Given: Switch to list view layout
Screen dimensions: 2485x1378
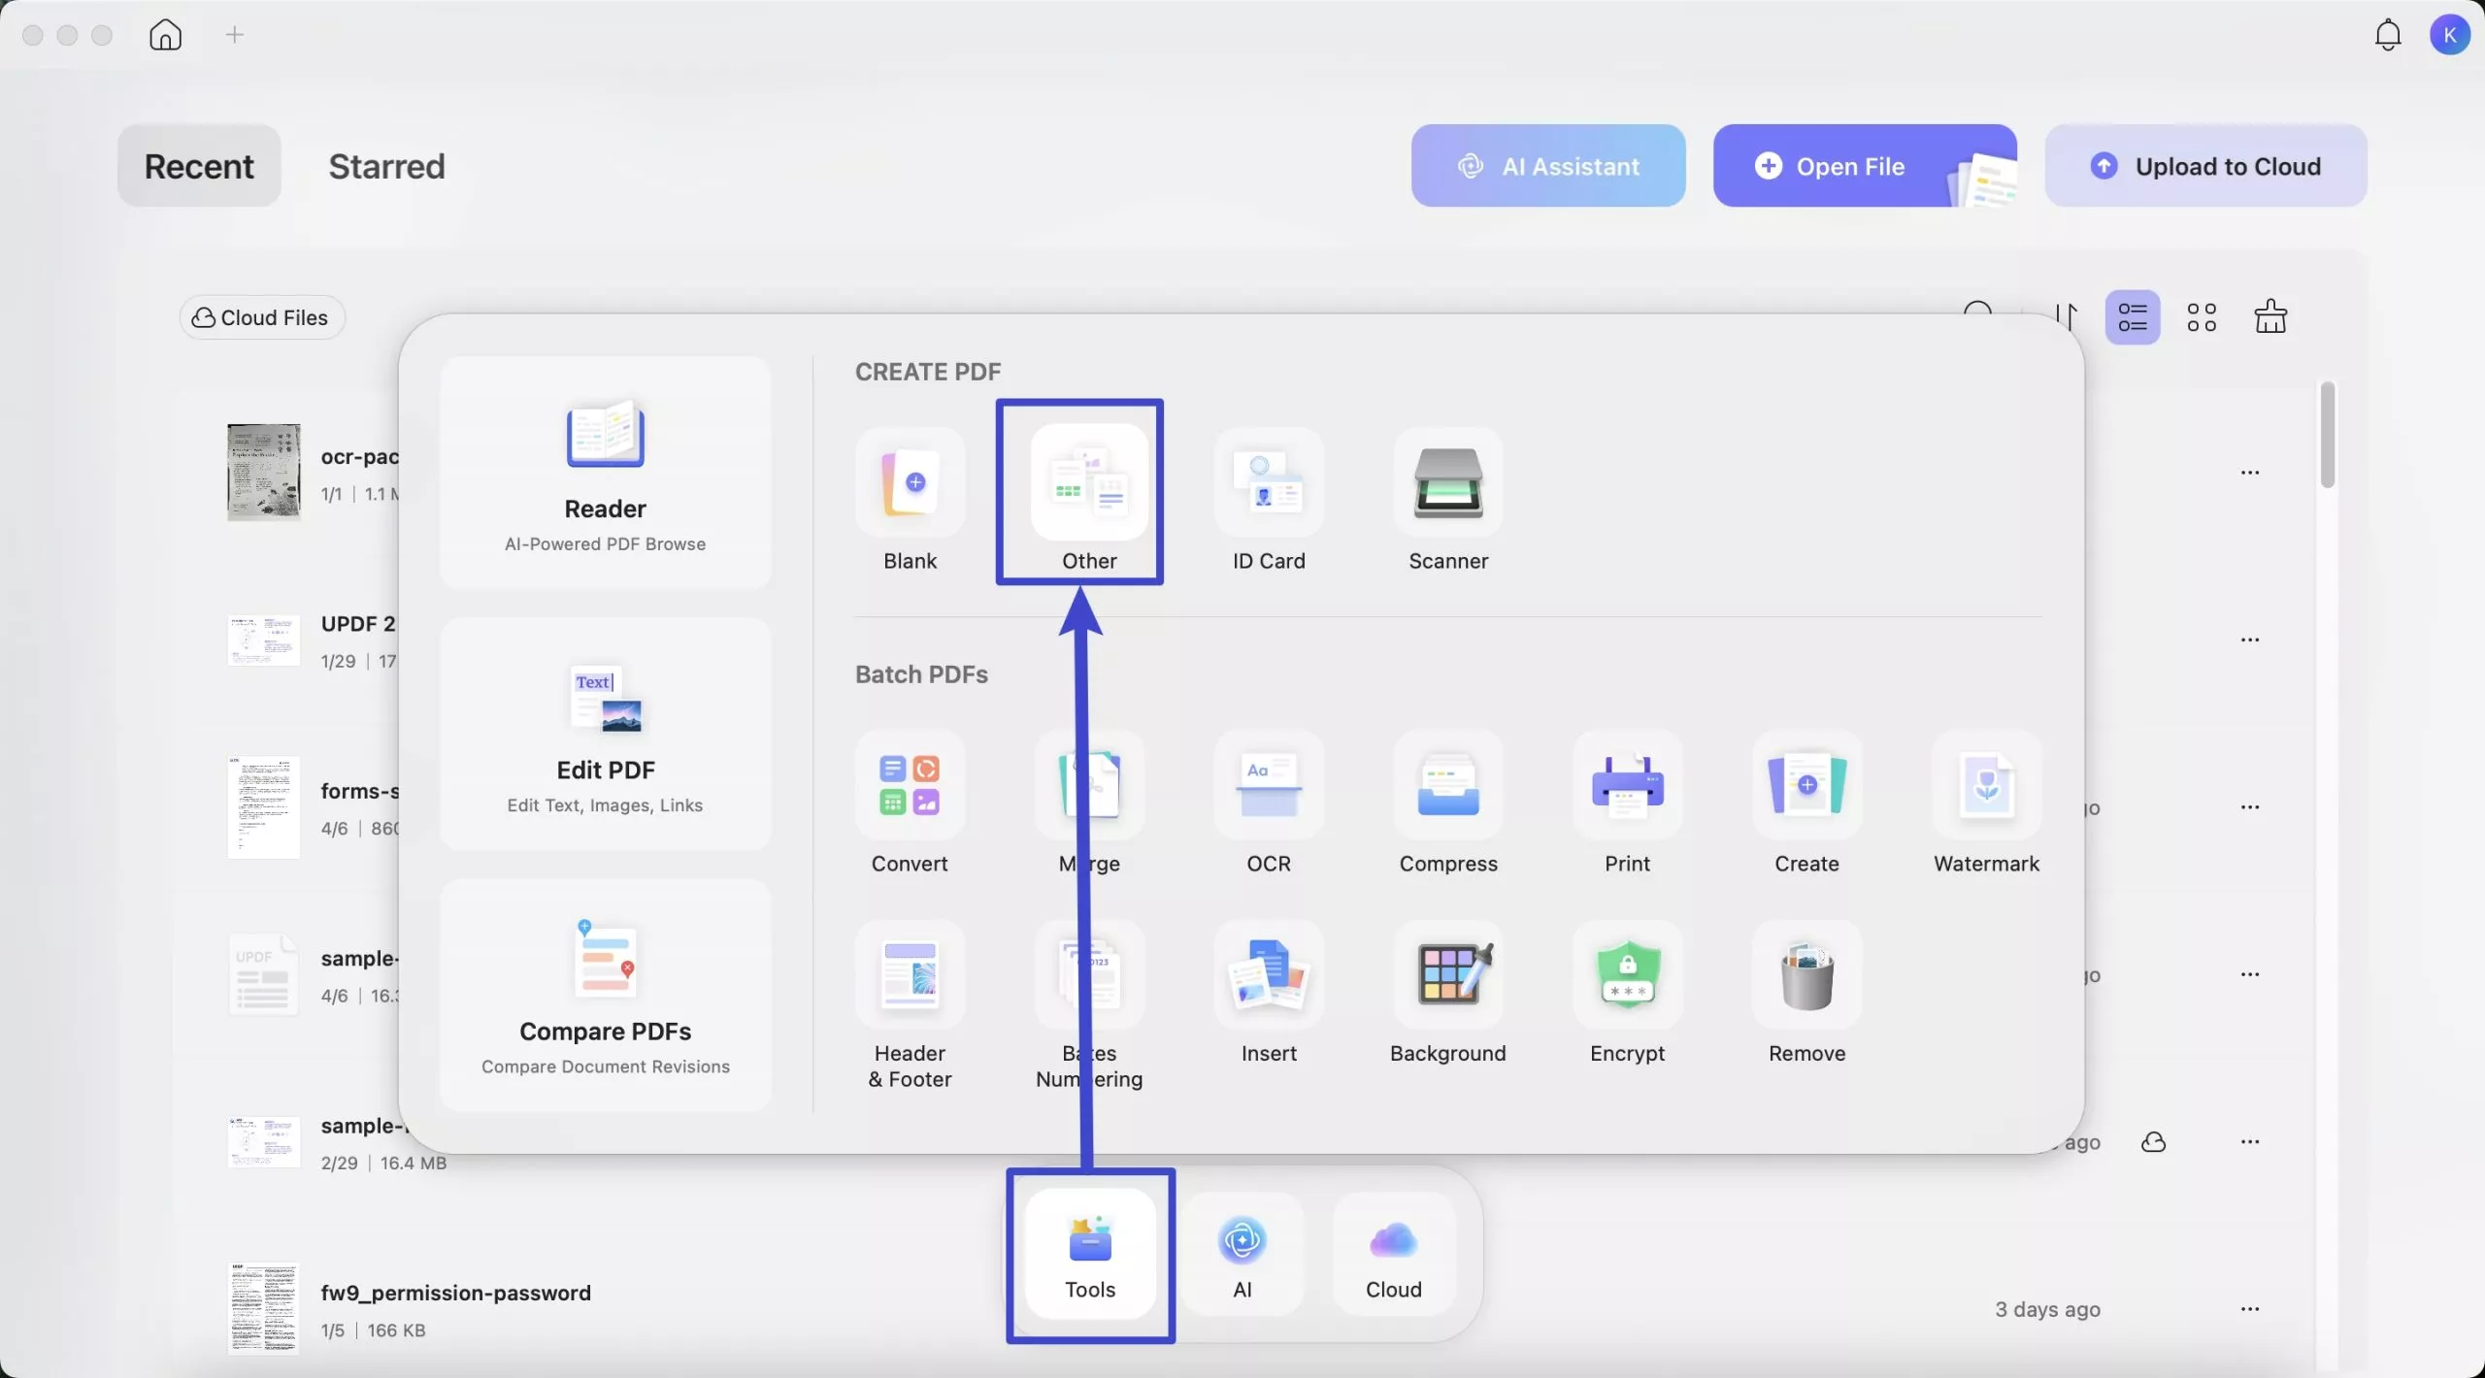Looking at the screenshot, I should 2132,317.
